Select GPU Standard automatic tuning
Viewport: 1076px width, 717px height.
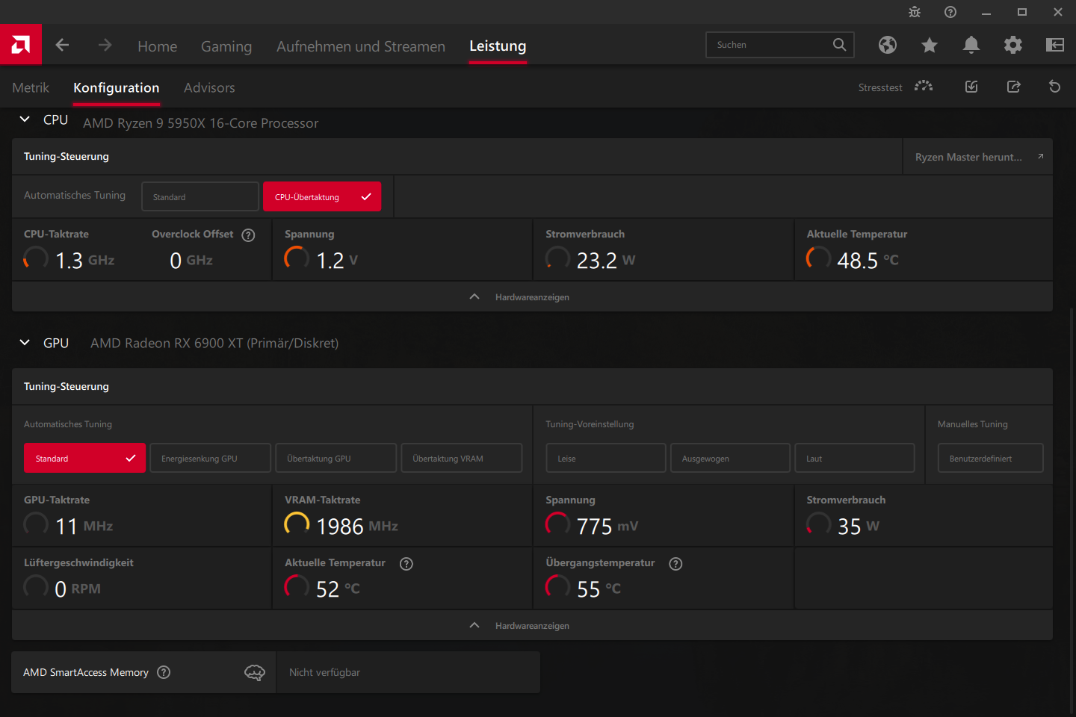[84, 458]
